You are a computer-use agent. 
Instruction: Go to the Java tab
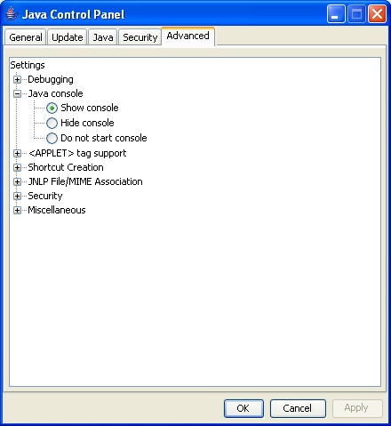pyautogui.click(x=103, y=37)
